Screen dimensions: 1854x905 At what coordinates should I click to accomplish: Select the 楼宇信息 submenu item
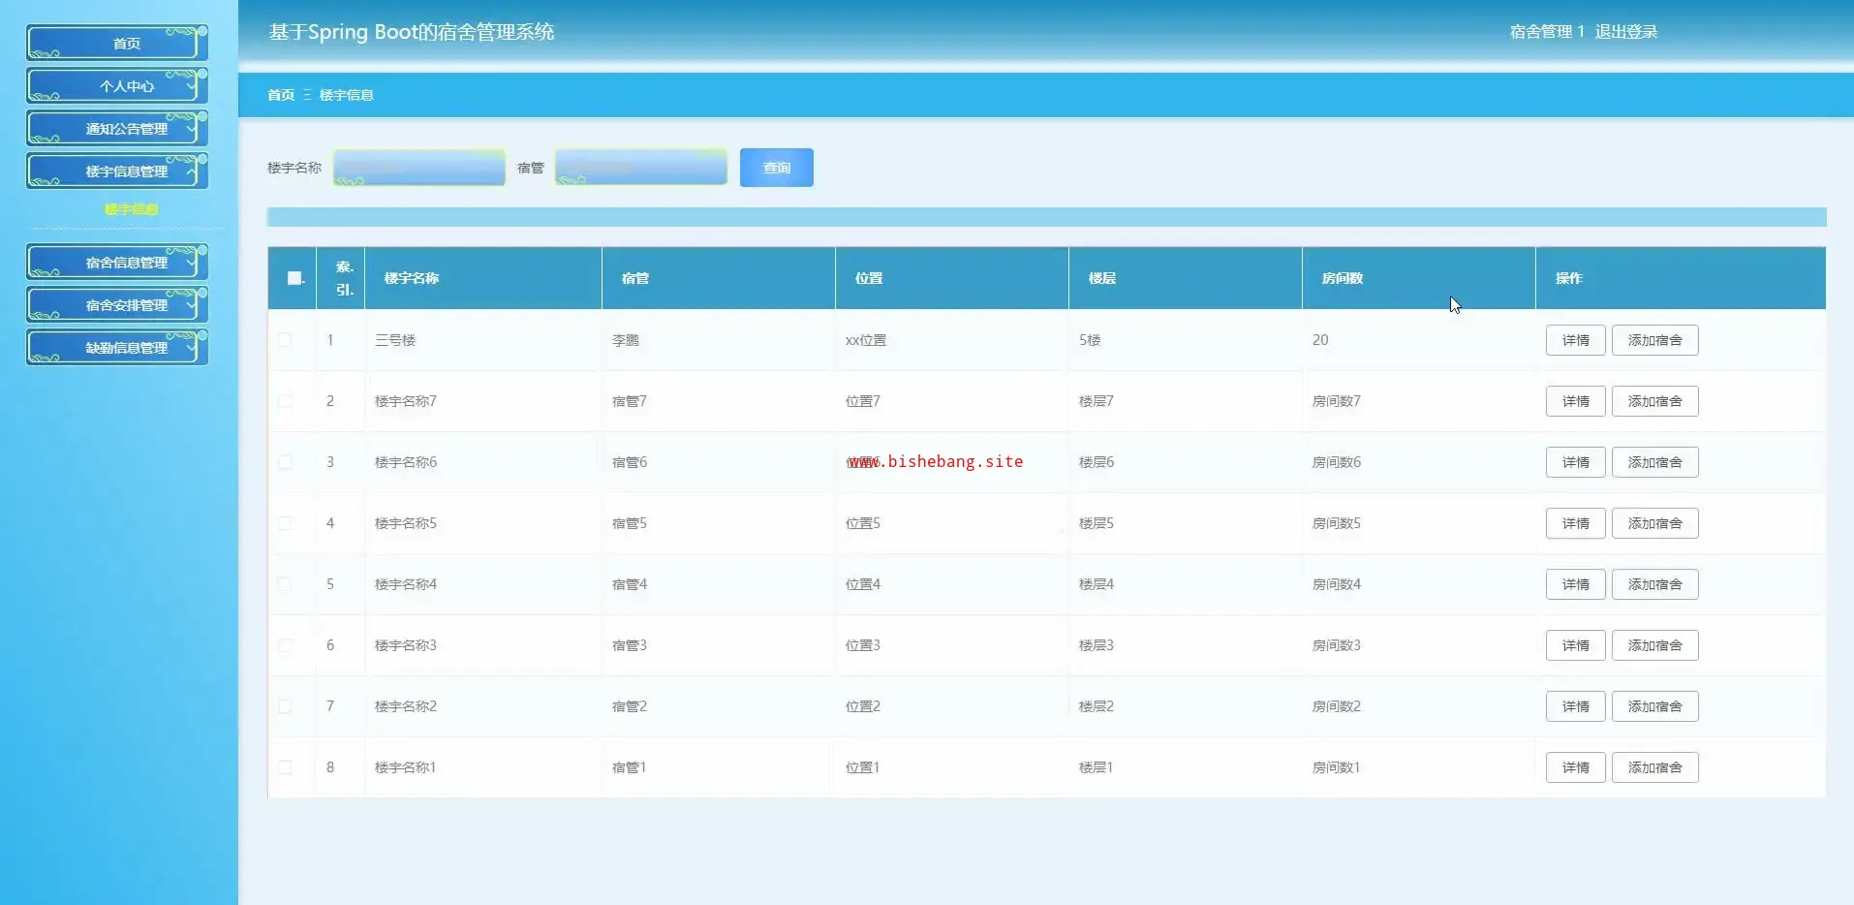(x=131, y=209)
